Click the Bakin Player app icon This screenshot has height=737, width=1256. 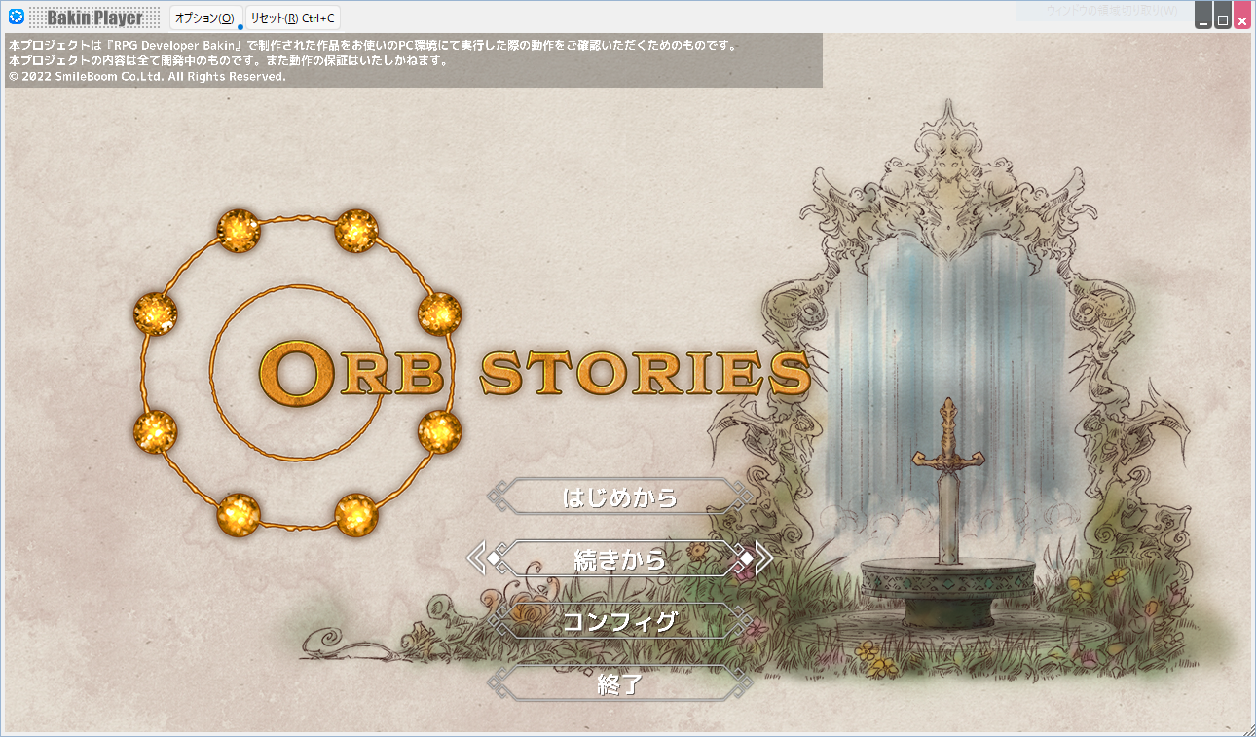pyautogui.click(x=16, y=17)
